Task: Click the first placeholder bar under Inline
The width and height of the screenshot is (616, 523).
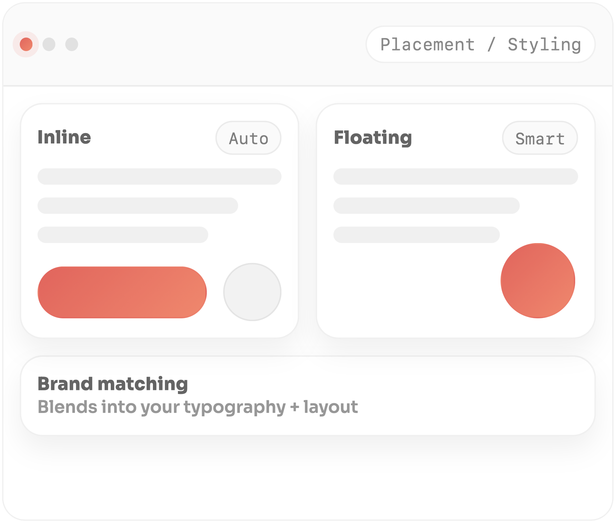Action: point(159,176)
